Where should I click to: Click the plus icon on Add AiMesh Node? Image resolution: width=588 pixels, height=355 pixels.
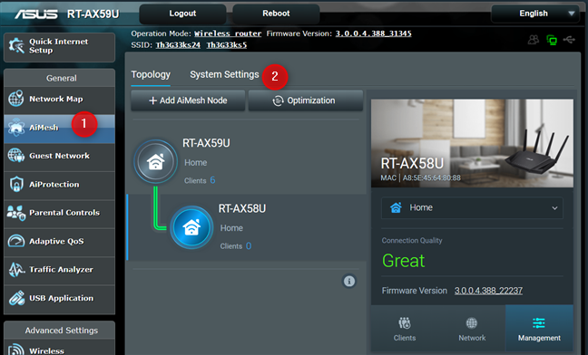point(152,101)
